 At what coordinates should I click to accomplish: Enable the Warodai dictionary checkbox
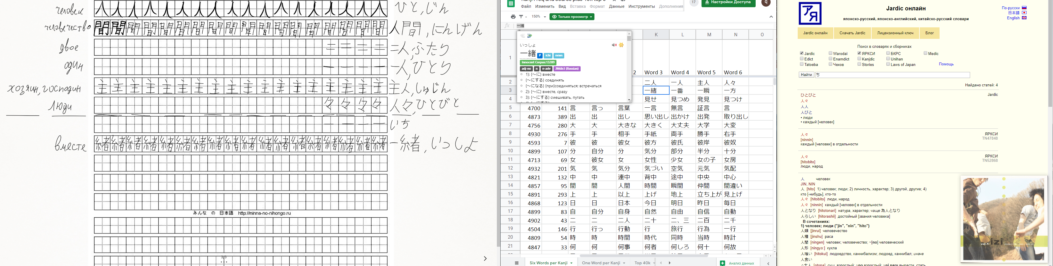click(830, 53)
